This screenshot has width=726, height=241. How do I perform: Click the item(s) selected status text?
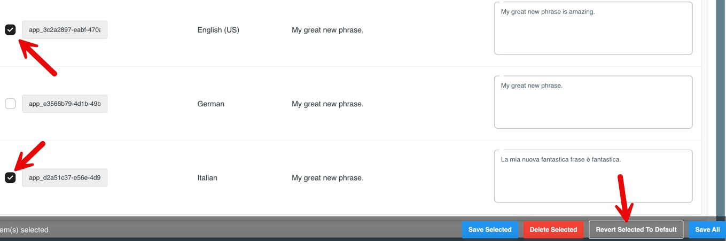24,230
